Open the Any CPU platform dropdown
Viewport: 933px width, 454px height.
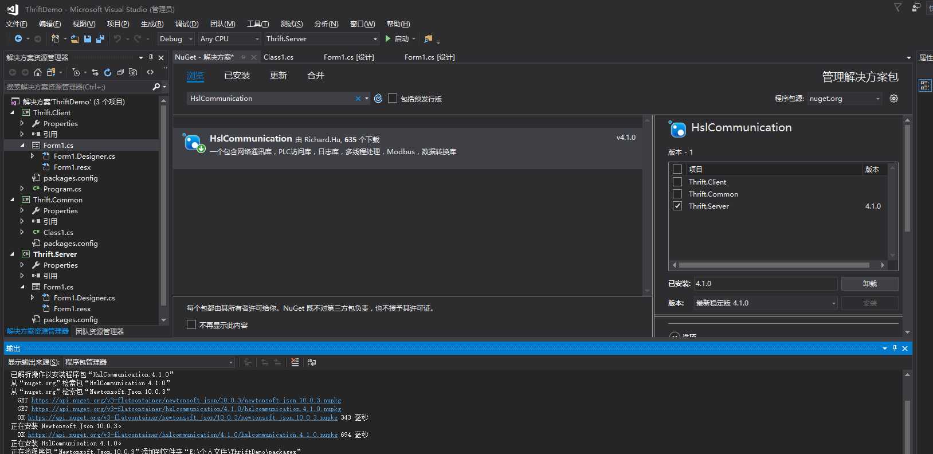click(229, 39)
